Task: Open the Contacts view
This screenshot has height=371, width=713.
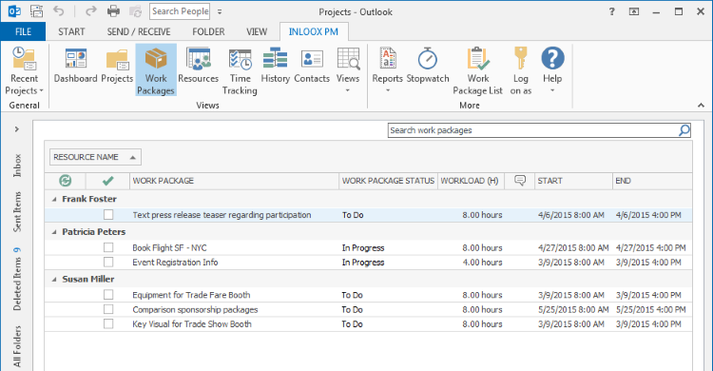Action: [x=312, y=66]
